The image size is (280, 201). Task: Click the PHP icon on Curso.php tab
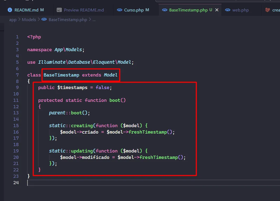click(120, 10)
